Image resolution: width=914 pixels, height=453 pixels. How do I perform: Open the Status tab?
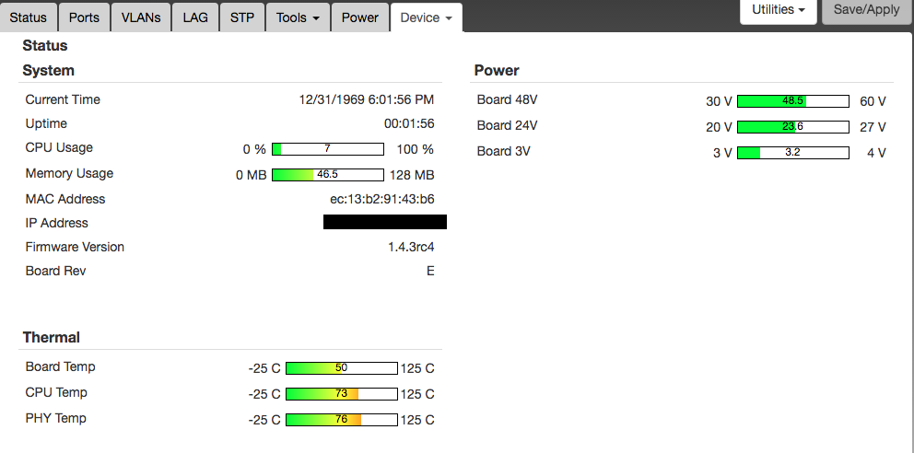[29, 17]
